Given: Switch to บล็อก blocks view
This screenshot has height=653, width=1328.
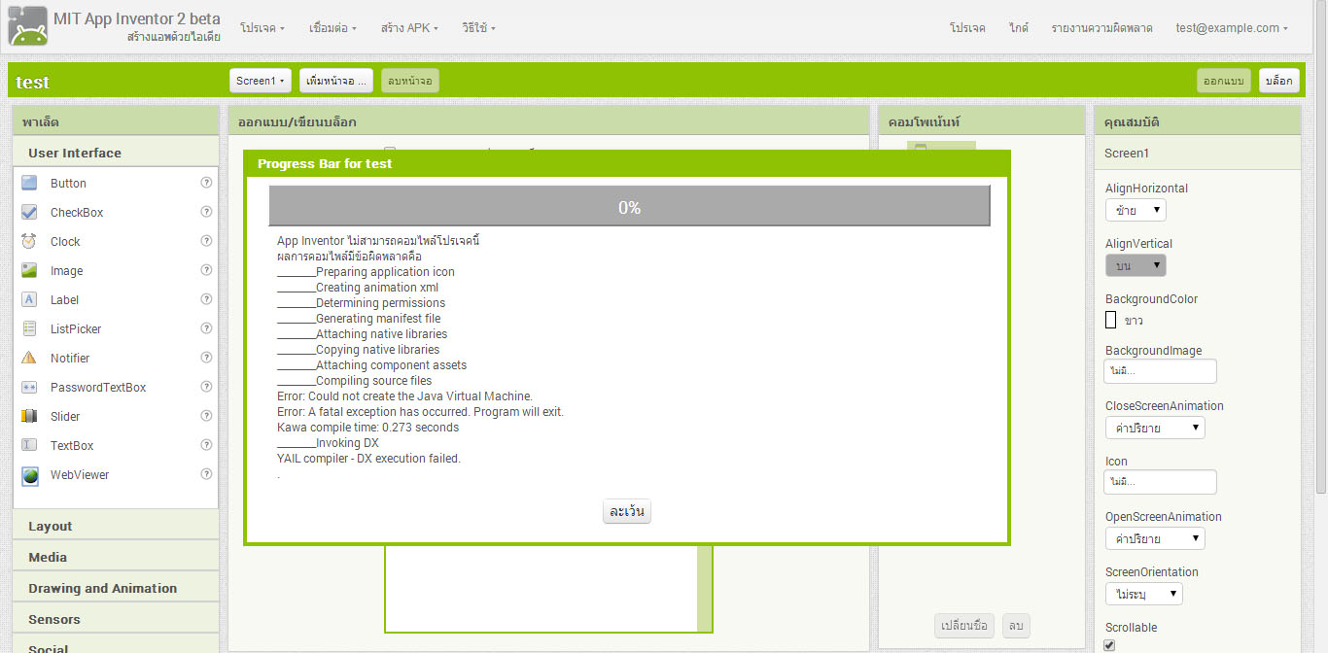Looking at the screenshot, I should coord(1278,81).
